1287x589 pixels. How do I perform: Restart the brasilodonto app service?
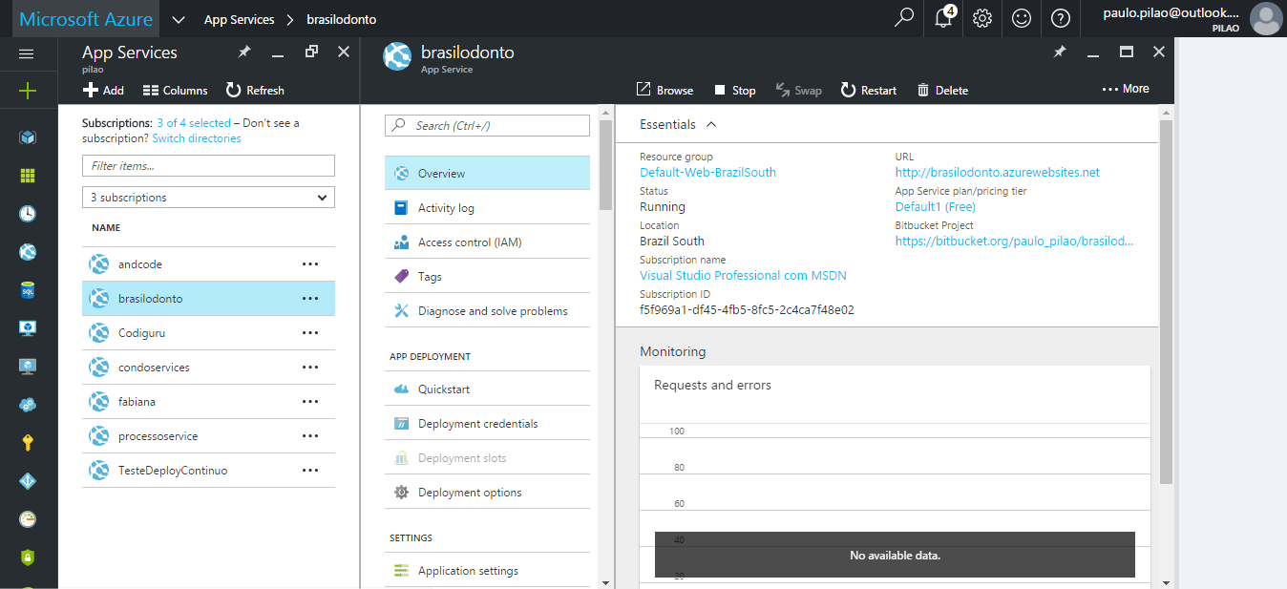868,90
